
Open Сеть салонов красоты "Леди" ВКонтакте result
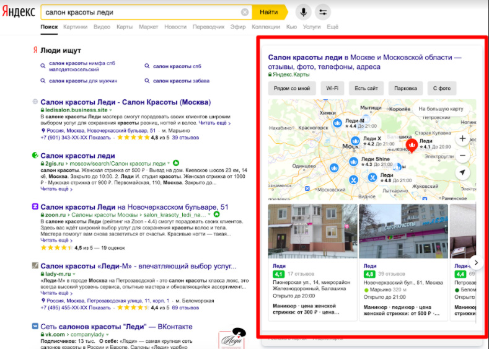pos(117,327)
